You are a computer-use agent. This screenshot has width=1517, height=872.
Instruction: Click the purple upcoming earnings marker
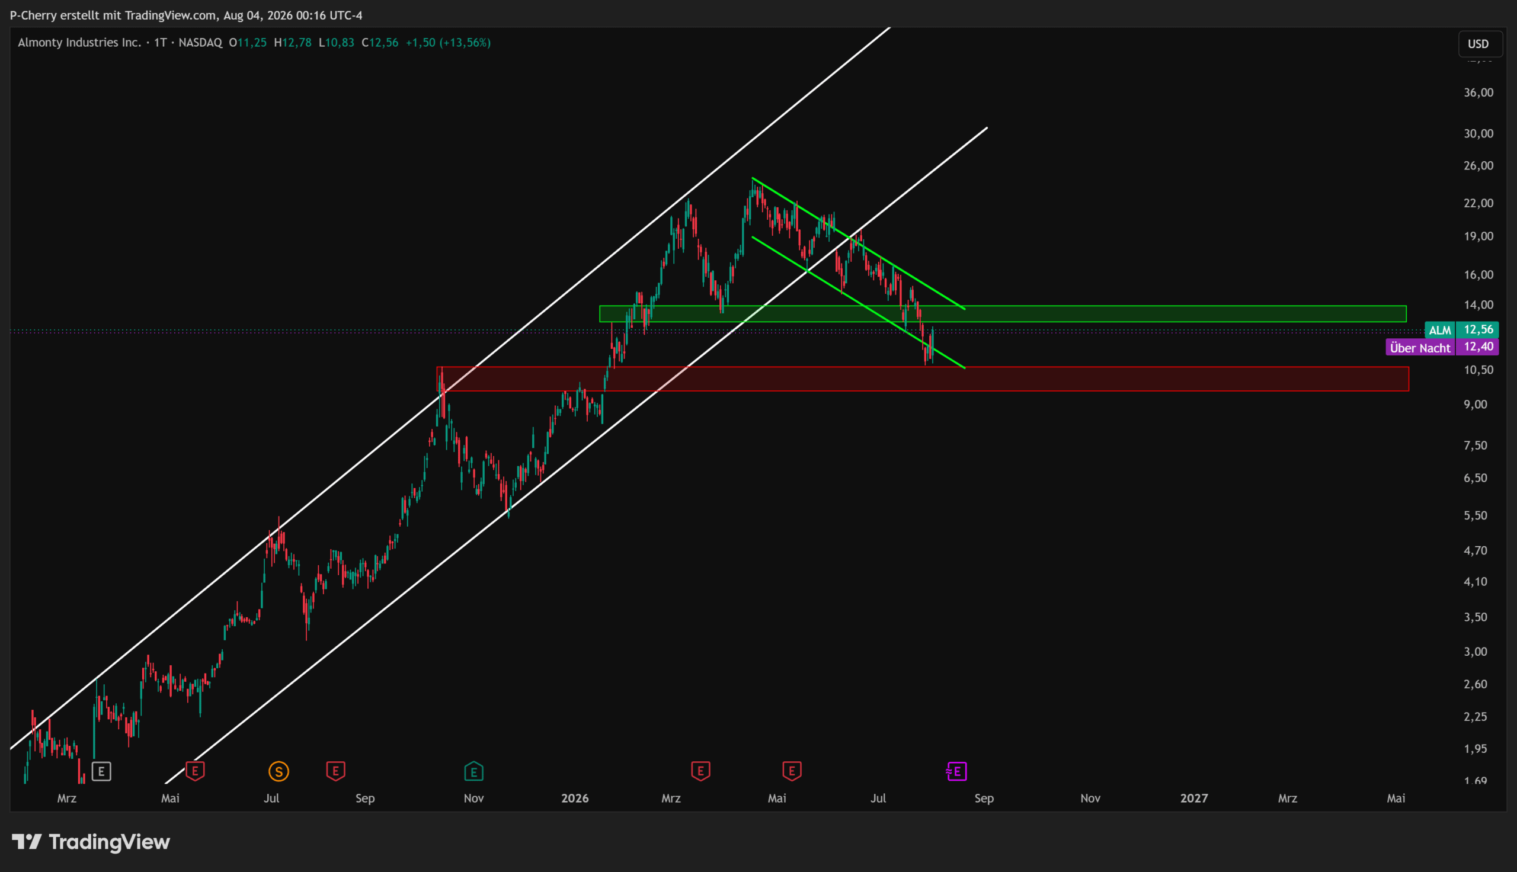[956, 771]
